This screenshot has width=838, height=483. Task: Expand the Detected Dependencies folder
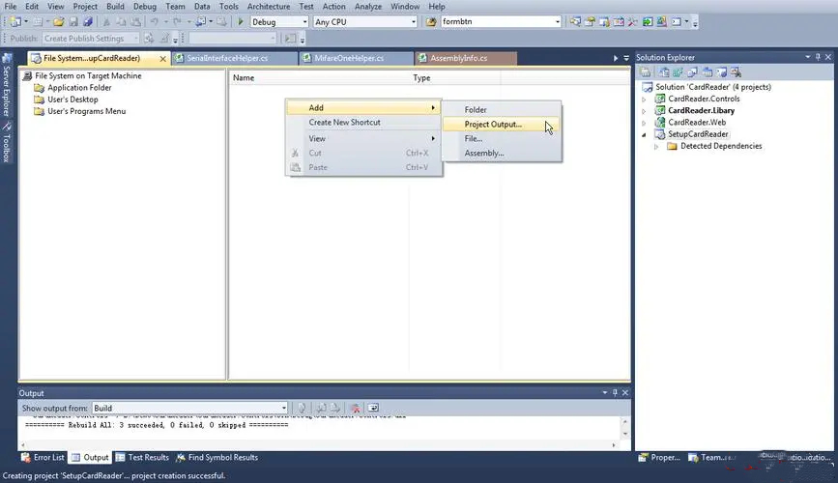[x=658, y=147]
